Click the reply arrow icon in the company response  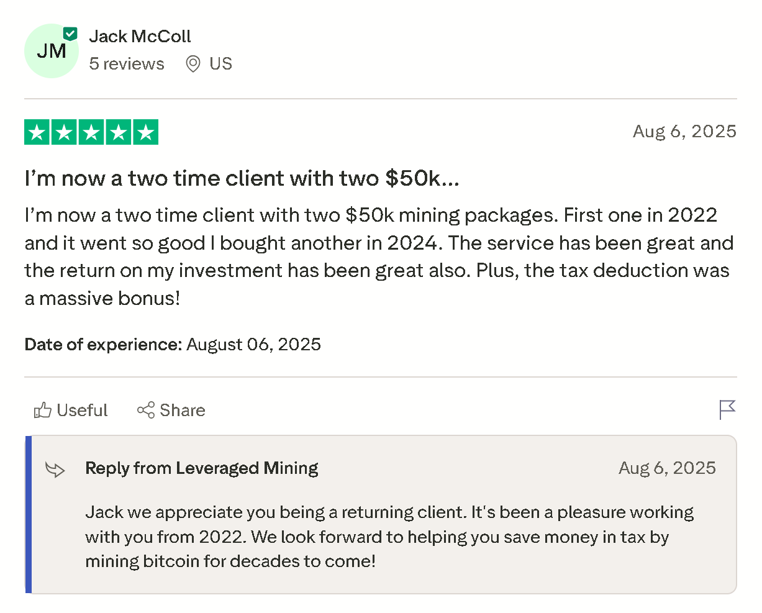coord(55,470)
